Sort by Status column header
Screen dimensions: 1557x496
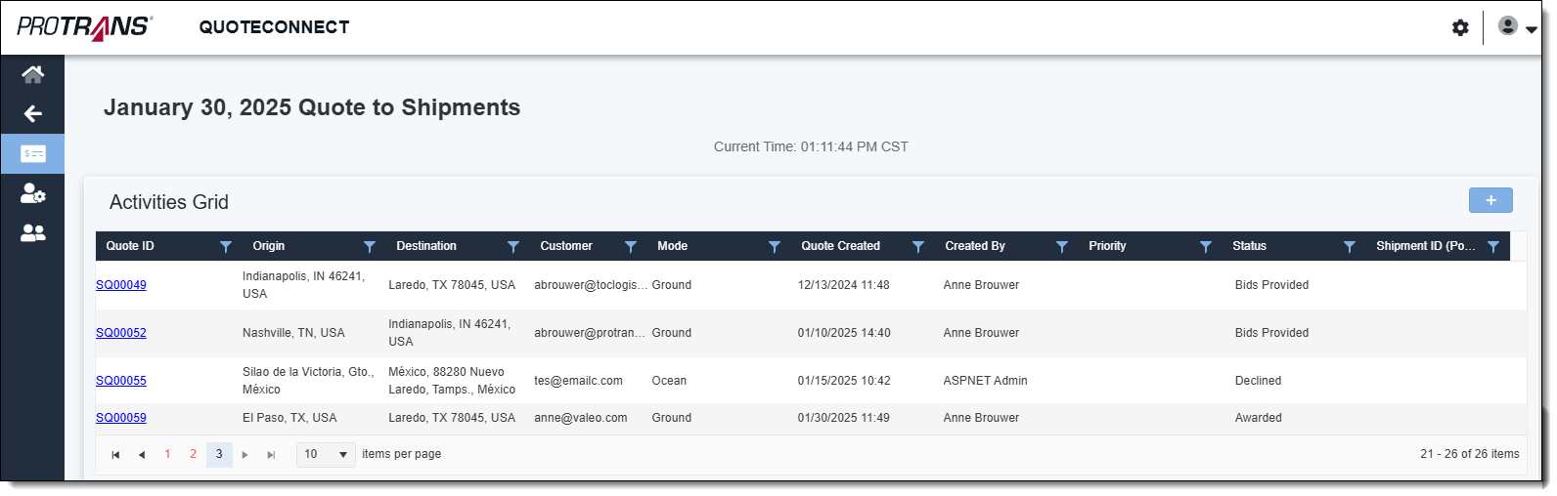[1249, 246]
